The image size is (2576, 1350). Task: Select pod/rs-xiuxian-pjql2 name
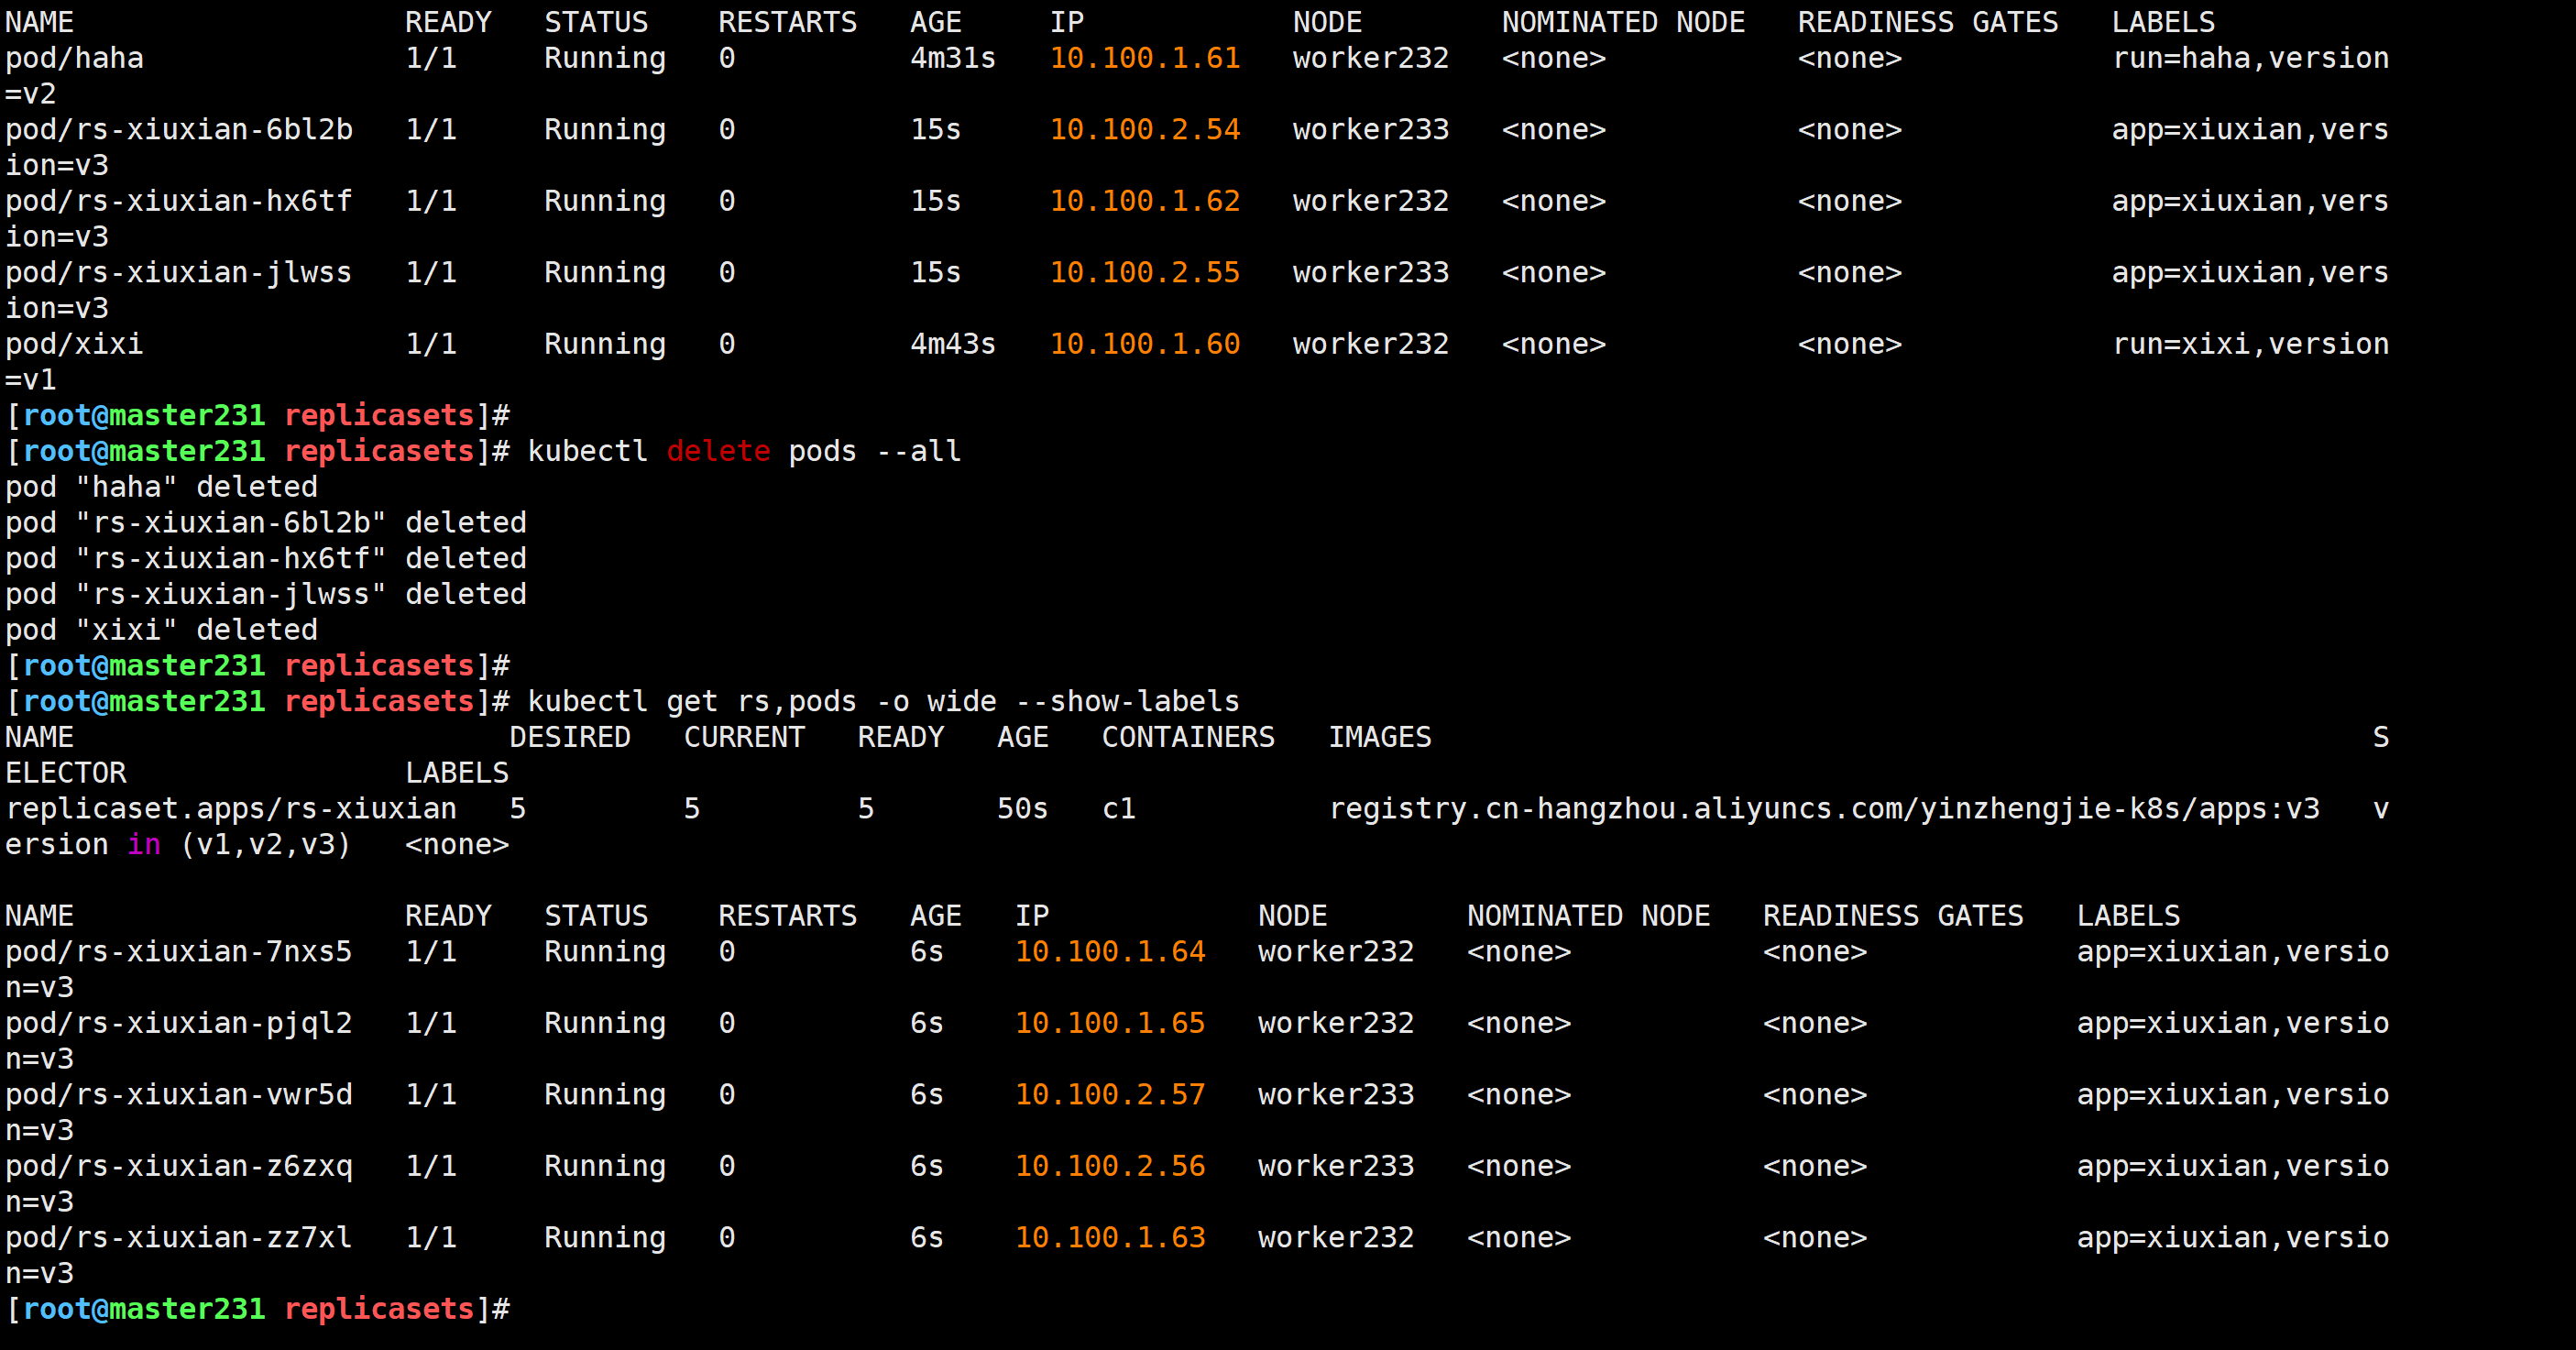point(179,1023)
